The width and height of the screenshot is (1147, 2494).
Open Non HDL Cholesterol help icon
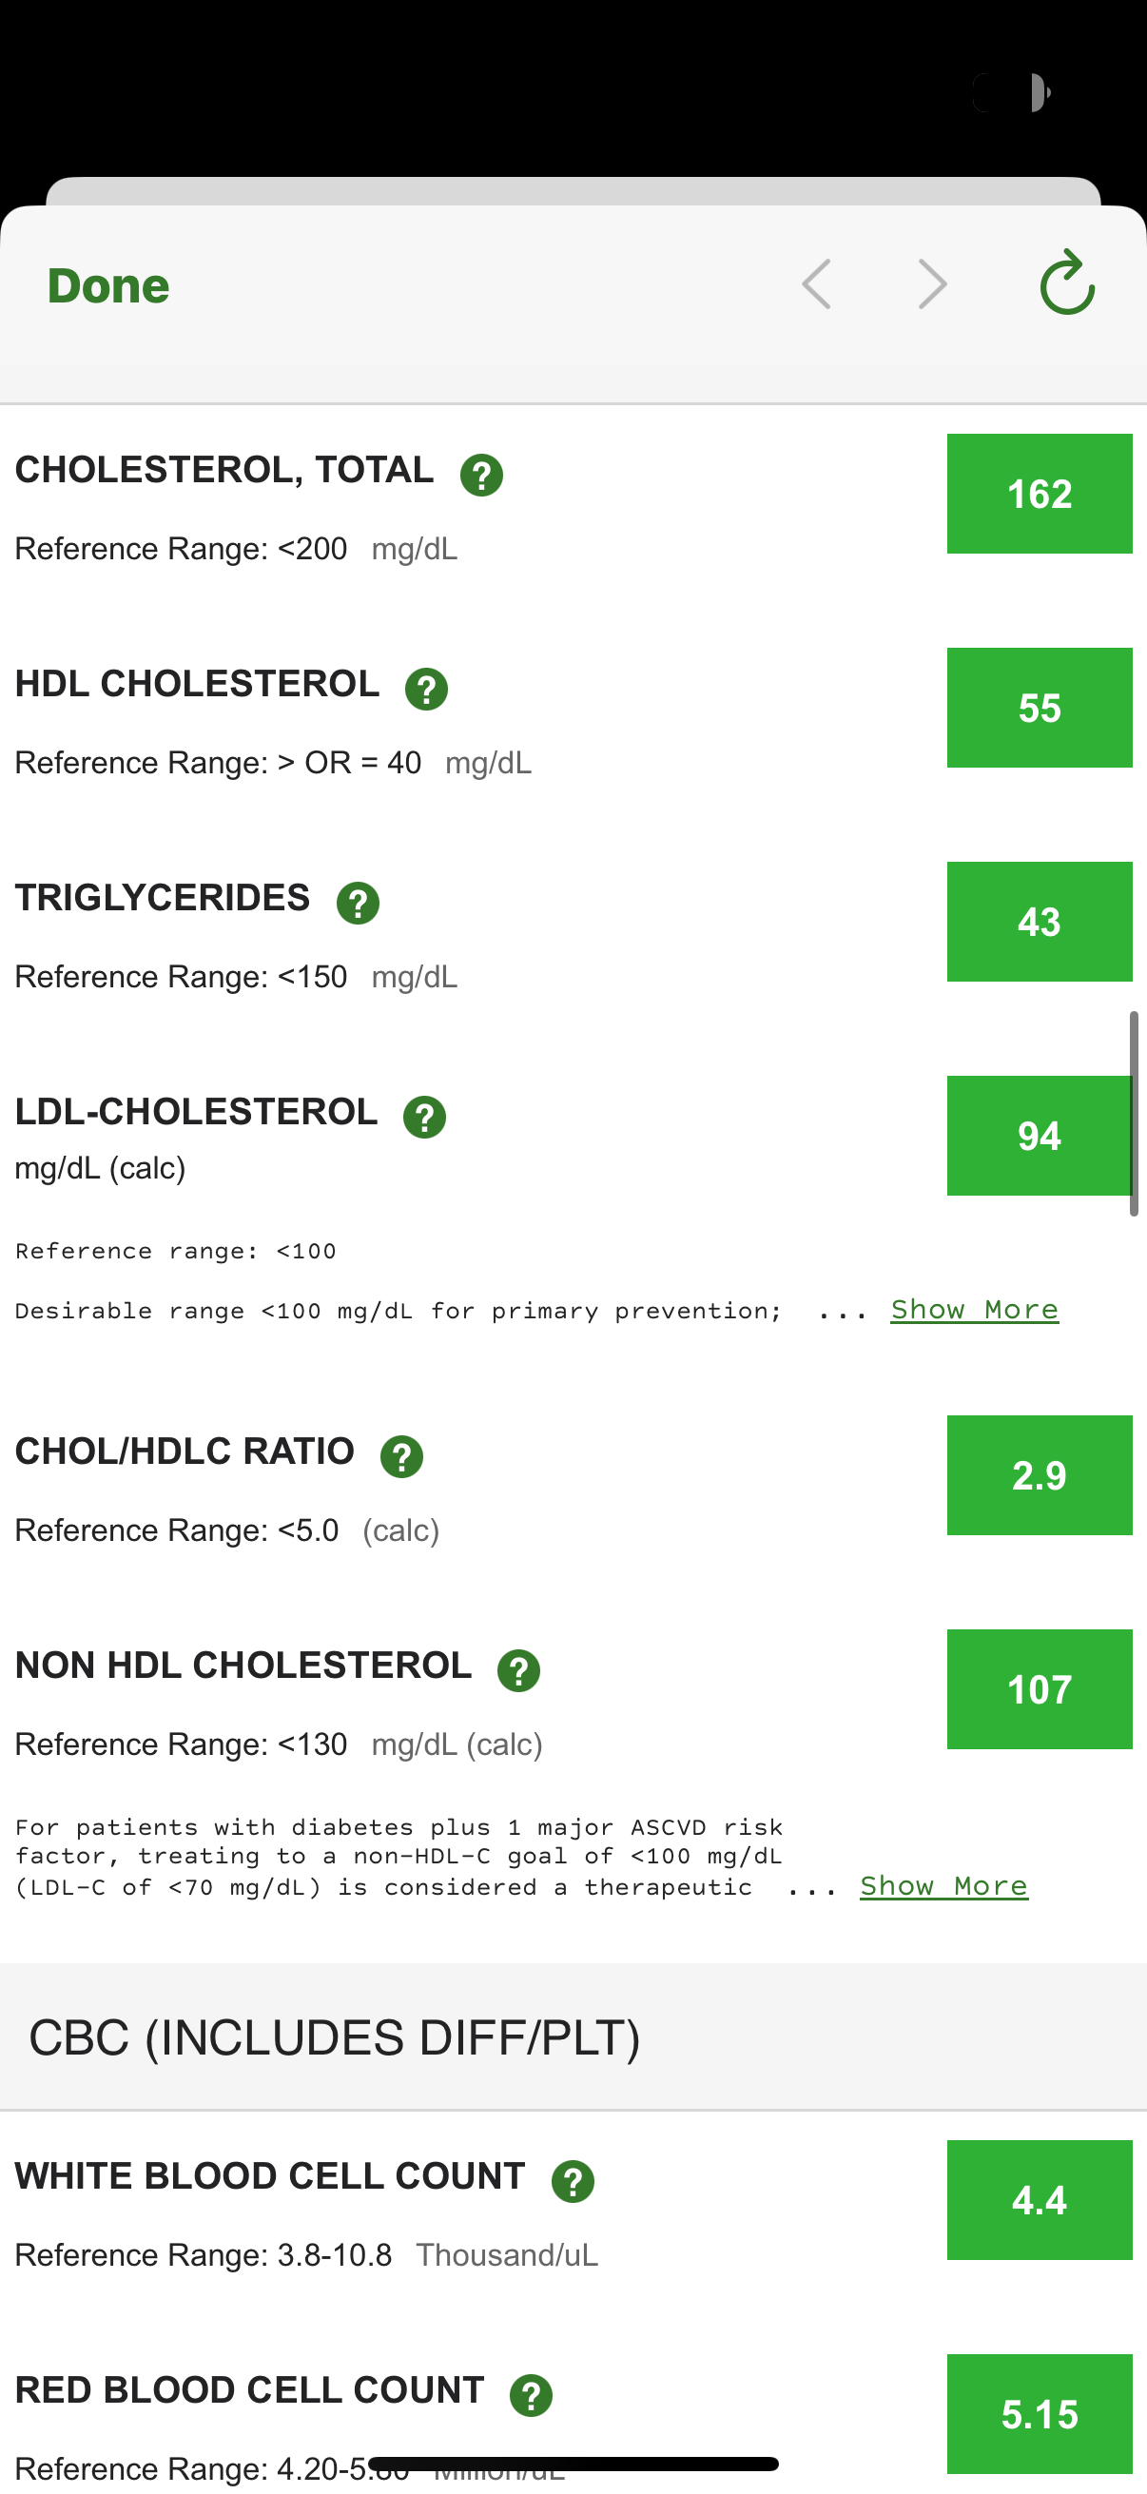518,1671
